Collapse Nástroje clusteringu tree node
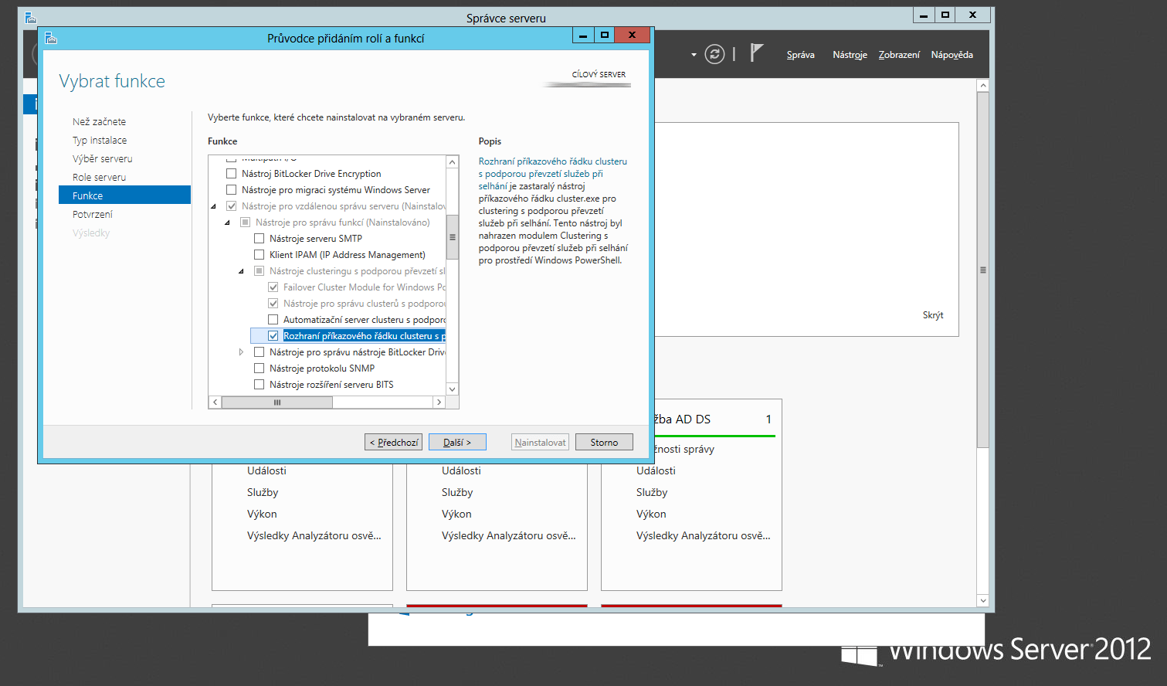This screenshot has height=686, width=1167. (x=241, y=271)
